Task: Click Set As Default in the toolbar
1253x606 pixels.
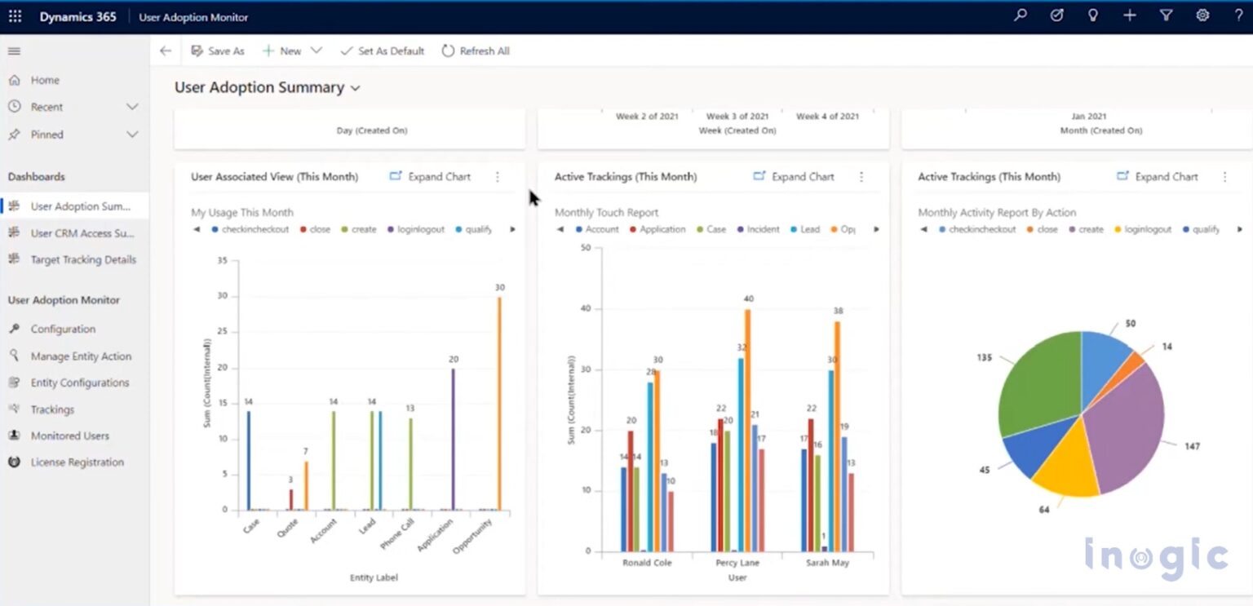Action: click(382, 50)
